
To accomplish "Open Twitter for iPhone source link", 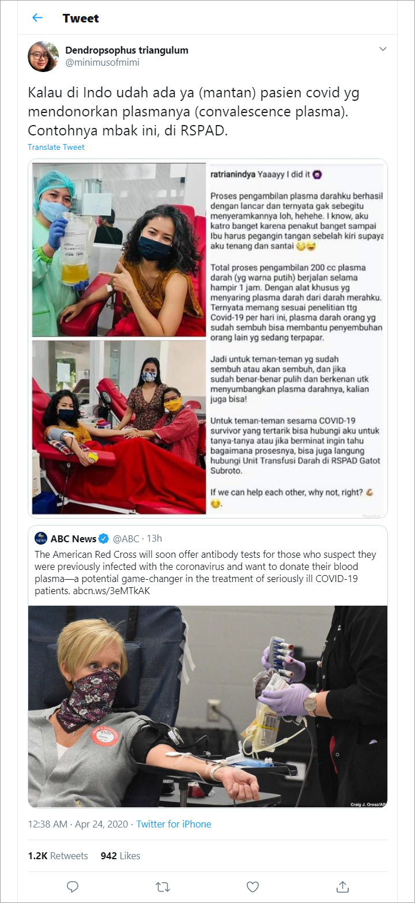I will tap(173, 824).
